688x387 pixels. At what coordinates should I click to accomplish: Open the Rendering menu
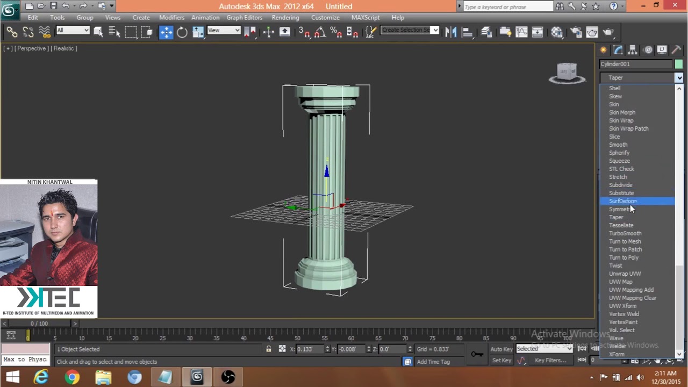285,17
